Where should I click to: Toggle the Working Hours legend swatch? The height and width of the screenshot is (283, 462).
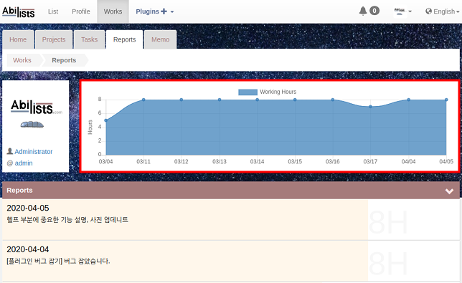(x=247, y=92)
